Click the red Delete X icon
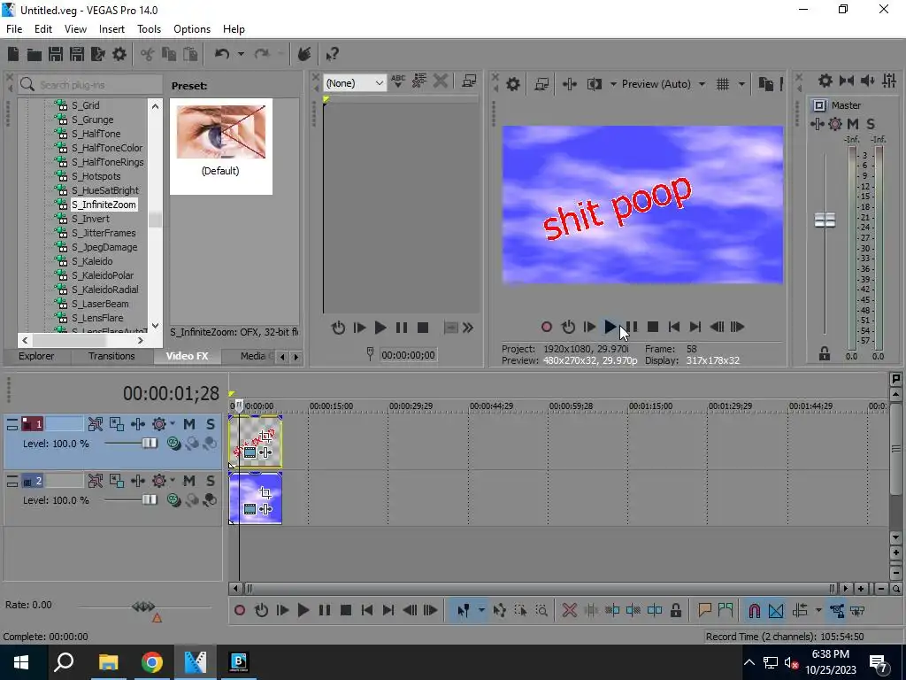Image resolution: width=906 pixels, height=680 pixels. pyautogui.click(x=570, y=611)
